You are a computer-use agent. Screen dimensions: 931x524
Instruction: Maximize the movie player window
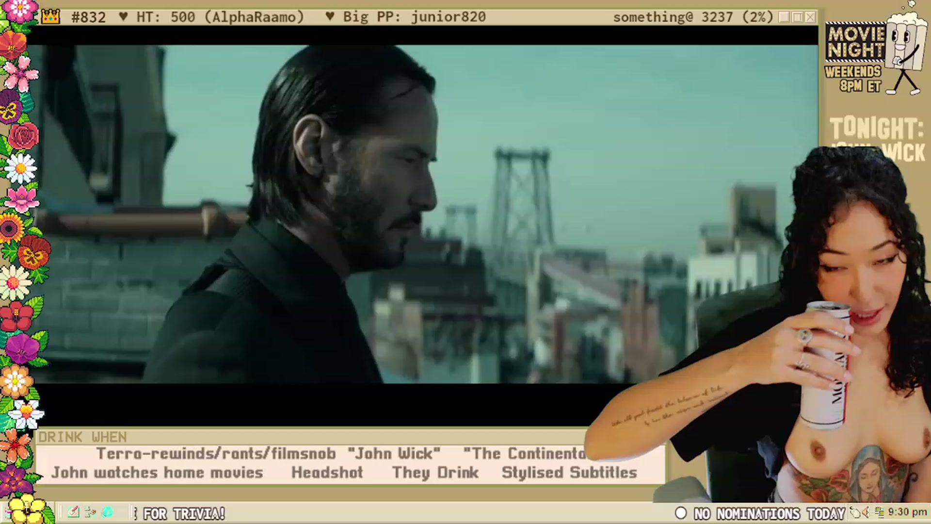797,17
